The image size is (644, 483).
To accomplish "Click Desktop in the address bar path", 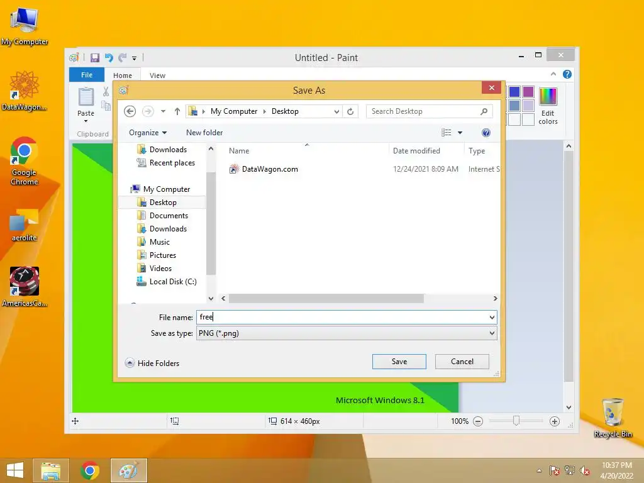I will (285, 111).
